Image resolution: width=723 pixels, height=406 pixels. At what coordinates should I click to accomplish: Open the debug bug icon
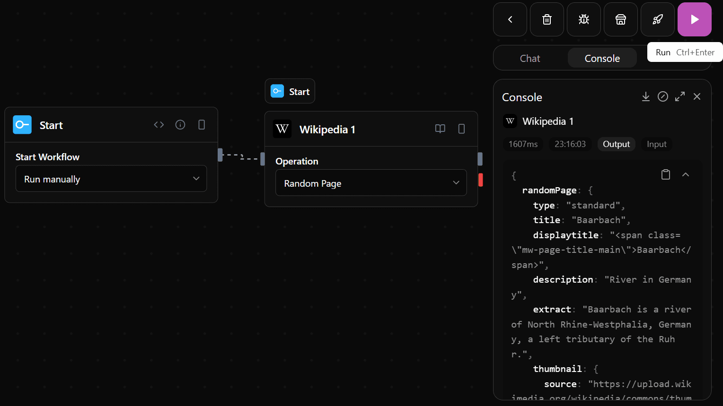[x=583, y=19]
